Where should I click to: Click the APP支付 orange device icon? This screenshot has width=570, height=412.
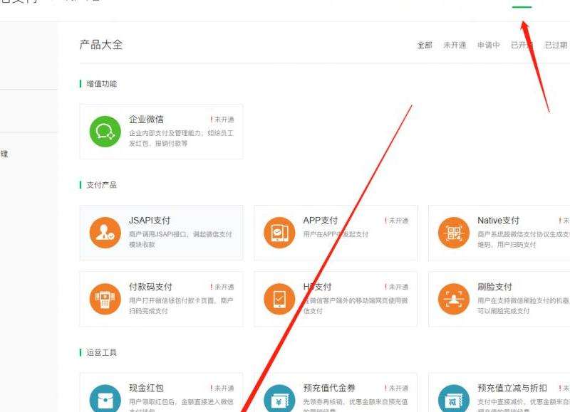[279, 233]
